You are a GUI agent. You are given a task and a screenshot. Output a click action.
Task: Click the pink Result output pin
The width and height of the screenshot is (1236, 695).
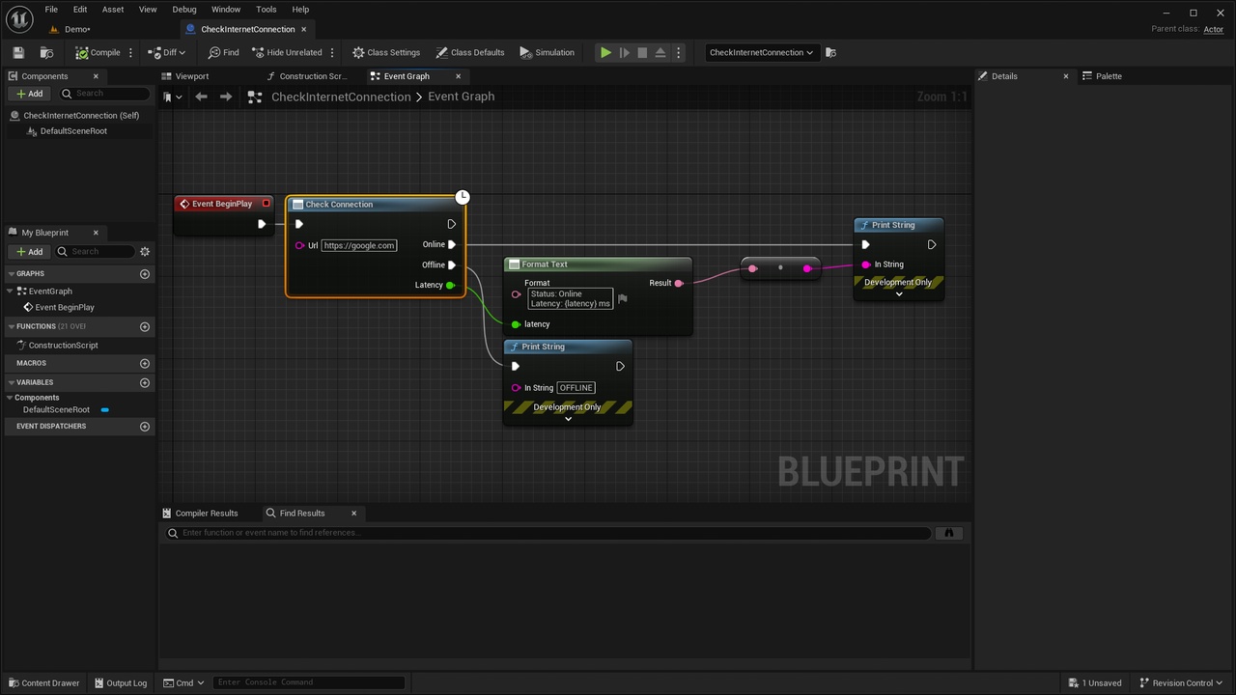(679, 283)
